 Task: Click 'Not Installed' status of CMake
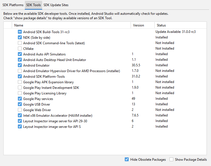point(165,48)
